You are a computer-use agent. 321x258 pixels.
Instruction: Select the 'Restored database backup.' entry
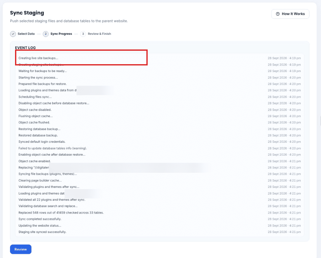(38, 135)
